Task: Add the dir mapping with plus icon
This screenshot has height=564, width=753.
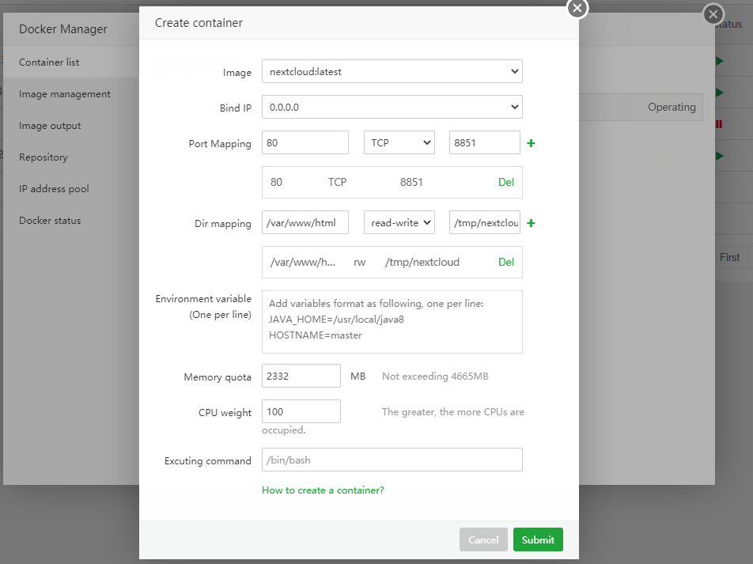Action: click(x=531, y=223)
